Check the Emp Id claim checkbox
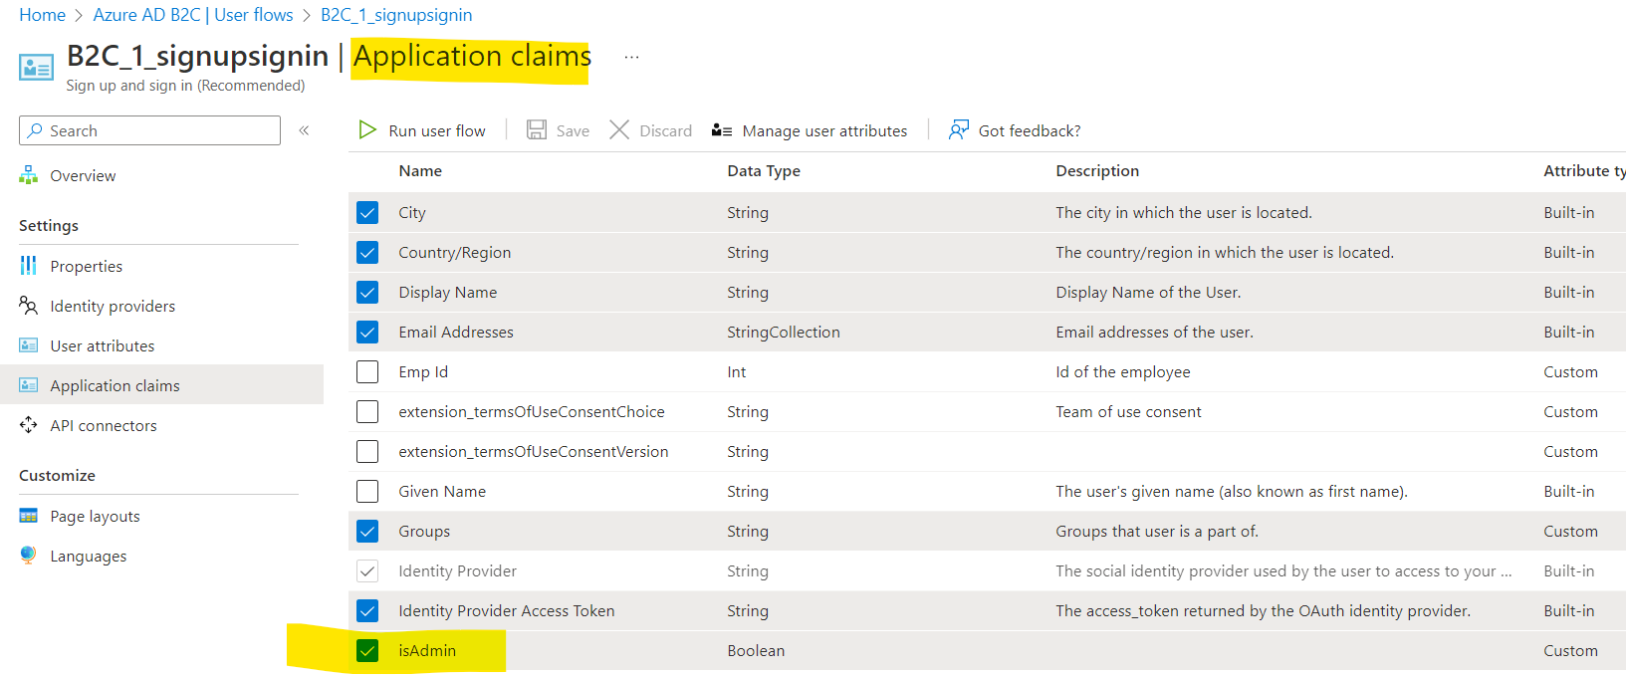This screenshot has width=1626, height=676. [367, 371]
